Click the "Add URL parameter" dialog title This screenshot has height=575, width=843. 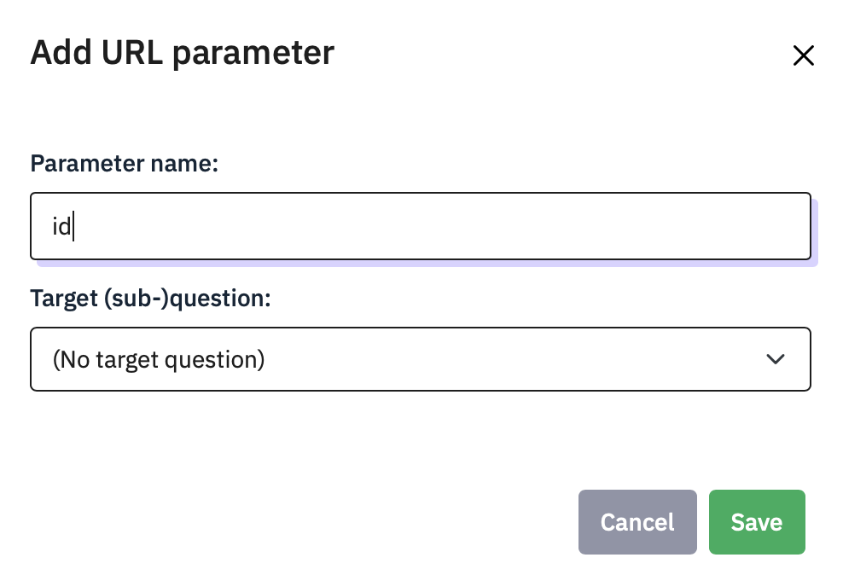[182, 54]
